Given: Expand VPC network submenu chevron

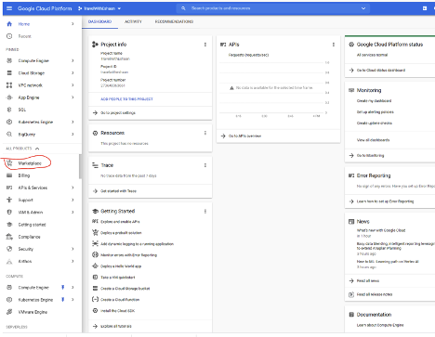Looking at the screenshot, I should click(72, 85).
